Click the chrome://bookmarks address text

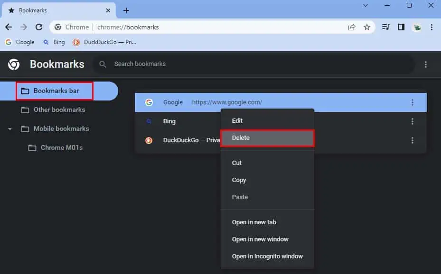tap(128, 27)
